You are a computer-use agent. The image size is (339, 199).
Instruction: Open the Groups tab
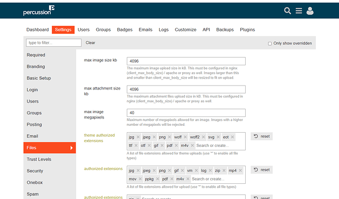103,29
